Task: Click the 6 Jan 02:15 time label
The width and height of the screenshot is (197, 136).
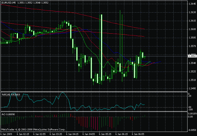Action: pos(23,134)
